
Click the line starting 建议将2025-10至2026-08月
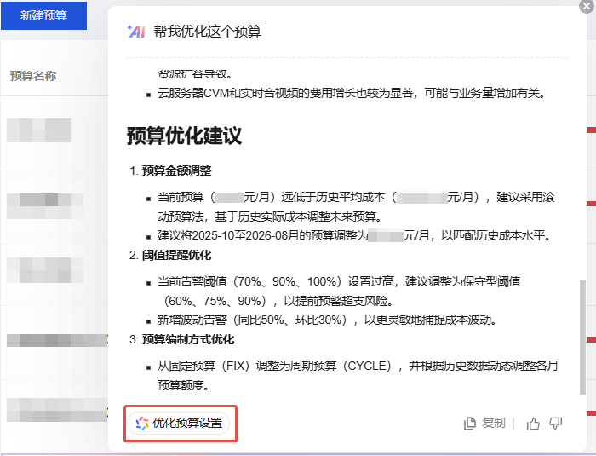point(354,235)
